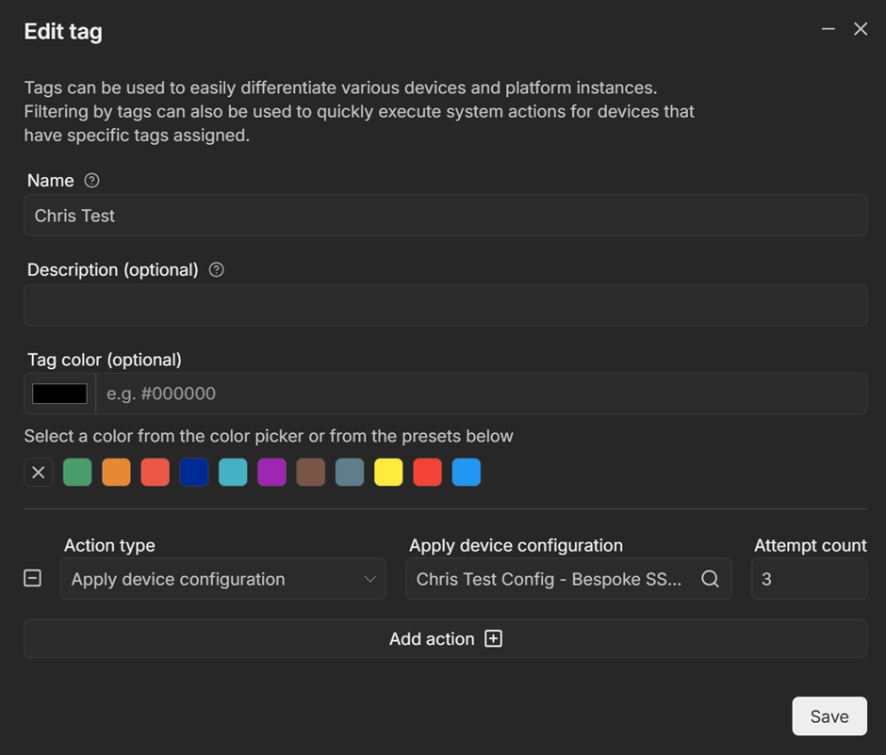Choose the orange preset color
Image resolution: width=886 pixels, height=755 pixels.
click(x=116, y=473)
